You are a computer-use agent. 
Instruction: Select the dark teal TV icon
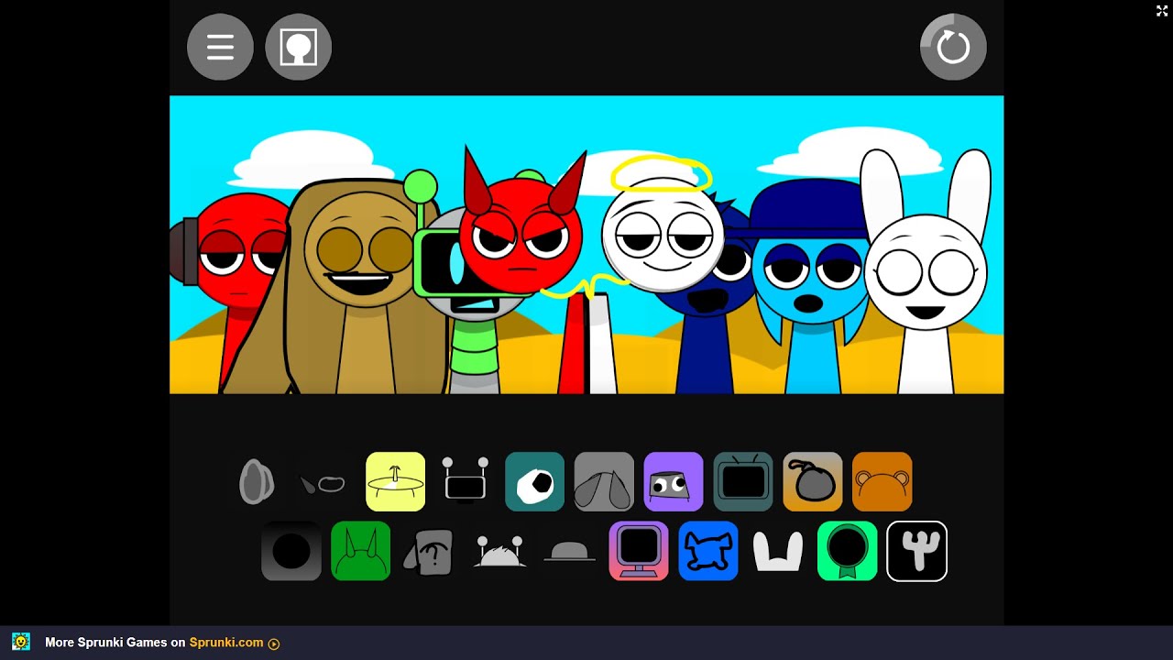[x=743, y=481]
